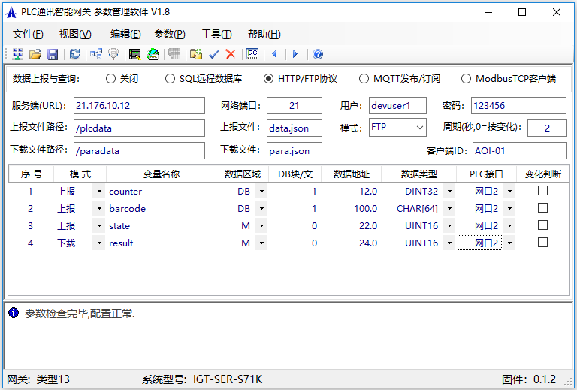Enable 变化判断 checkbox for counter row
Screen dimensions: 577x390
coord(542,191)
